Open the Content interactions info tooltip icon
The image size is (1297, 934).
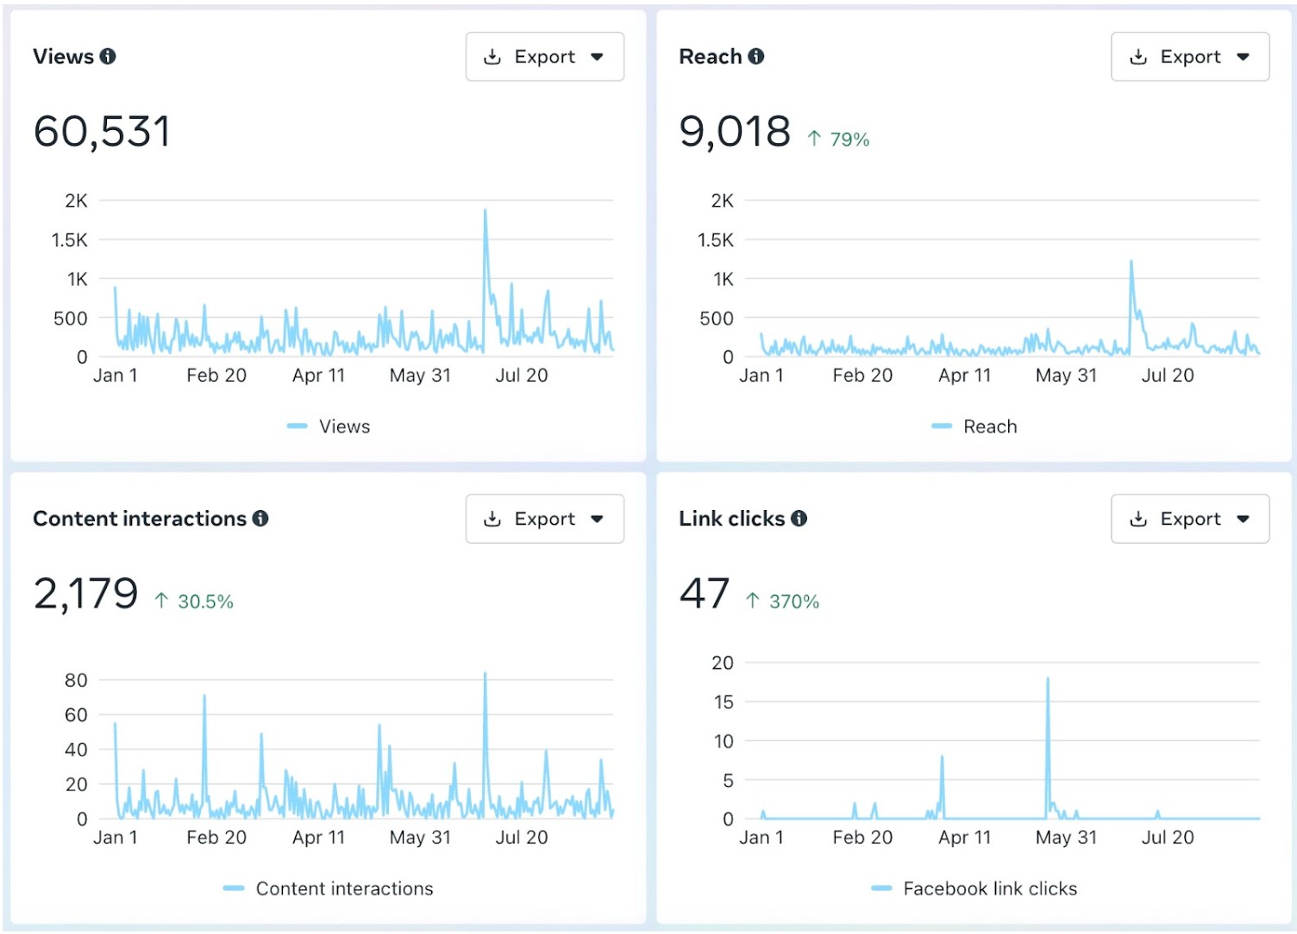point(260,518)
